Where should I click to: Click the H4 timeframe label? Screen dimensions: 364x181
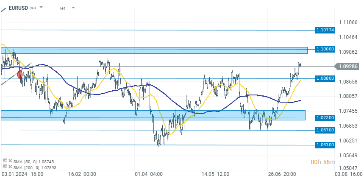point(63,8)
